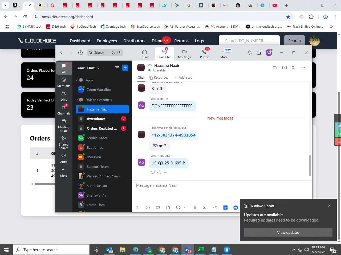Open DMs in Zoom sidebar

tap(64, 96)
